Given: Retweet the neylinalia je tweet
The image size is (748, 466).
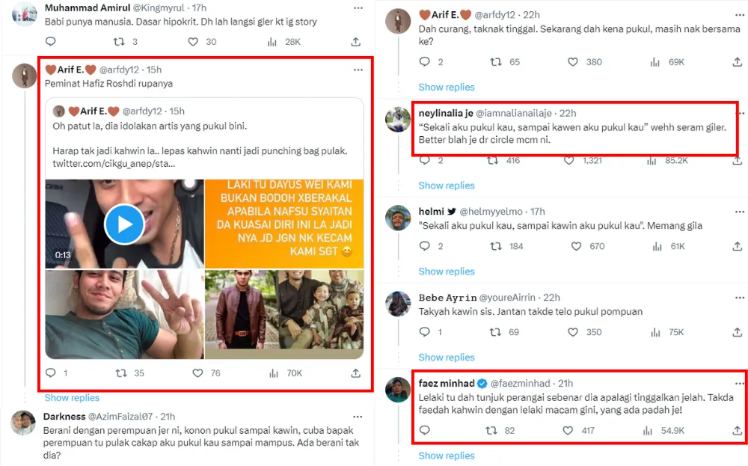Looking at the screenshot, I should pos(493,160).
